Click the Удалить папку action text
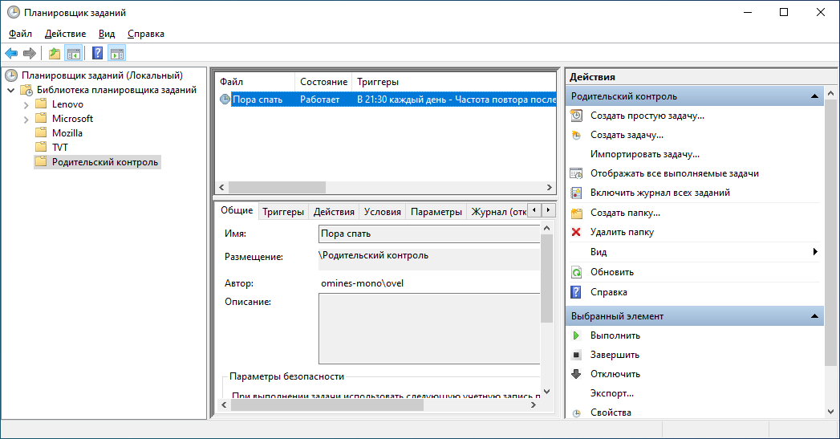Viewport: 840px width, 439px height. (622, 232)
